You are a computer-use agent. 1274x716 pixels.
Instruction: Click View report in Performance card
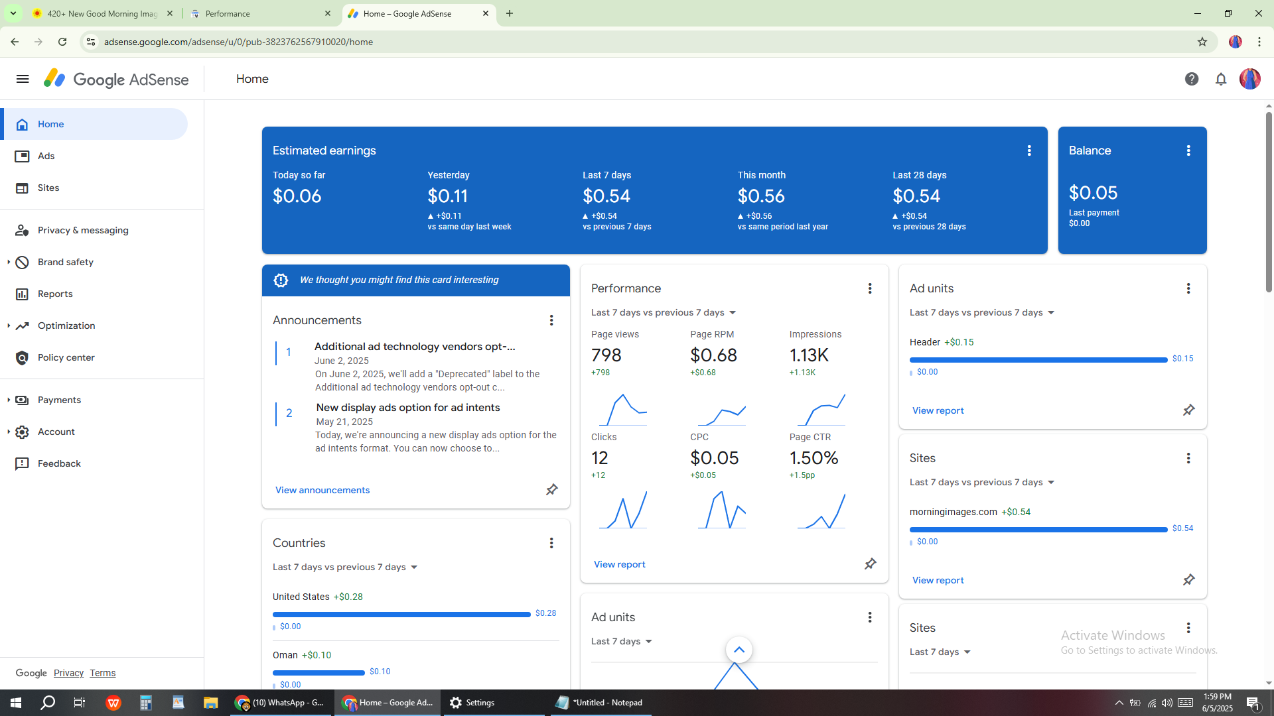pyautogui.click(x=619, y=564)
